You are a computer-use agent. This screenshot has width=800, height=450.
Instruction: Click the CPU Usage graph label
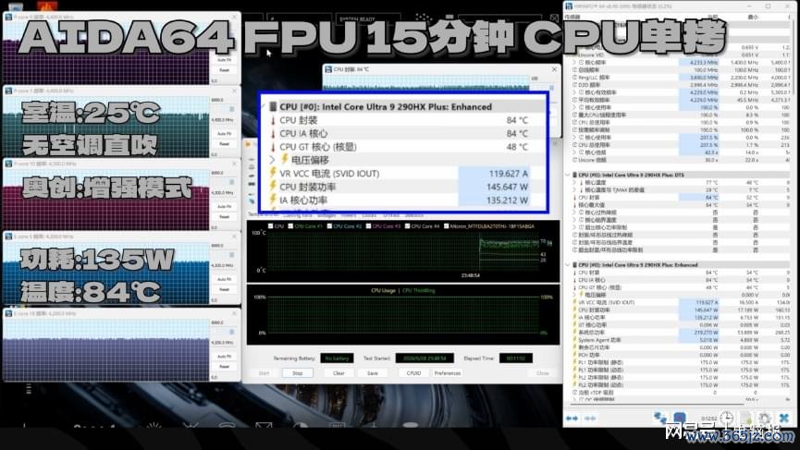383,290
